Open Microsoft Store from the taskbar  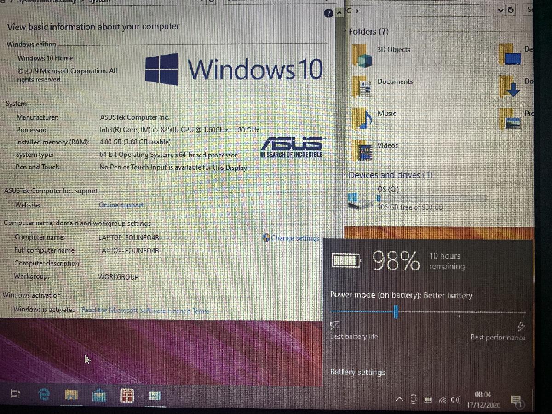(x=99, y=395)
